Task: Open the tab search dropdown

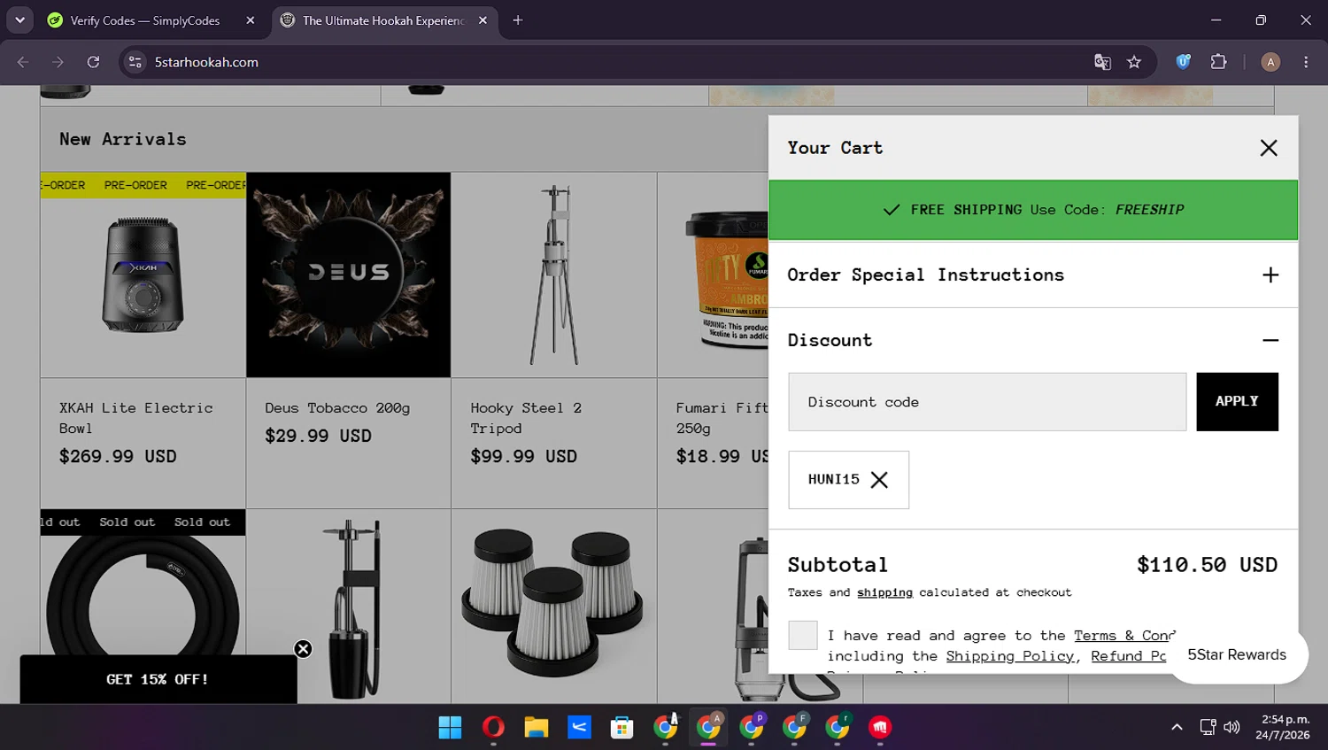Action: [19, 20]
